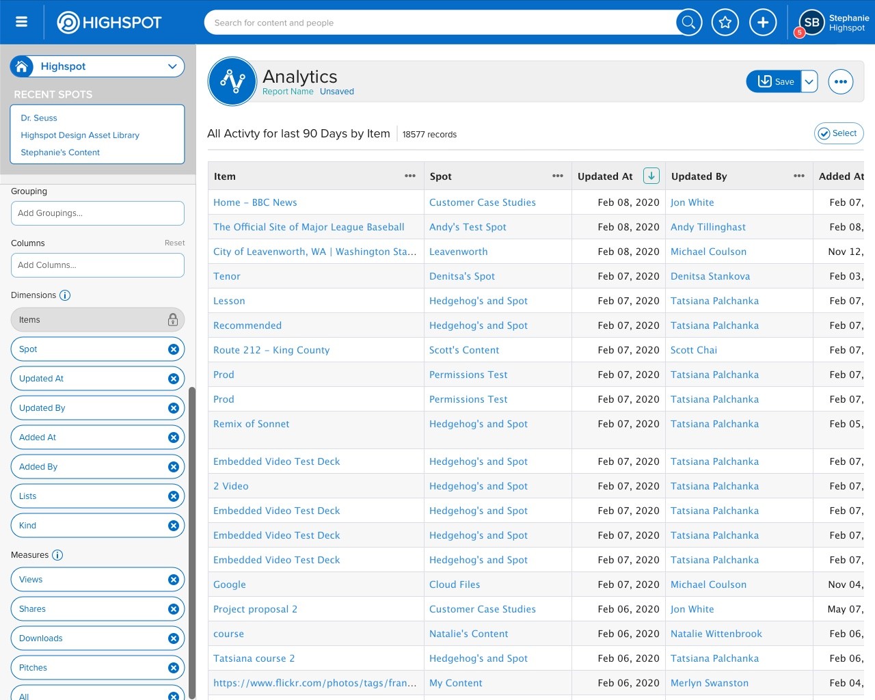
Task: Click the Dimensions info icon
Action: tap(65, 295)
